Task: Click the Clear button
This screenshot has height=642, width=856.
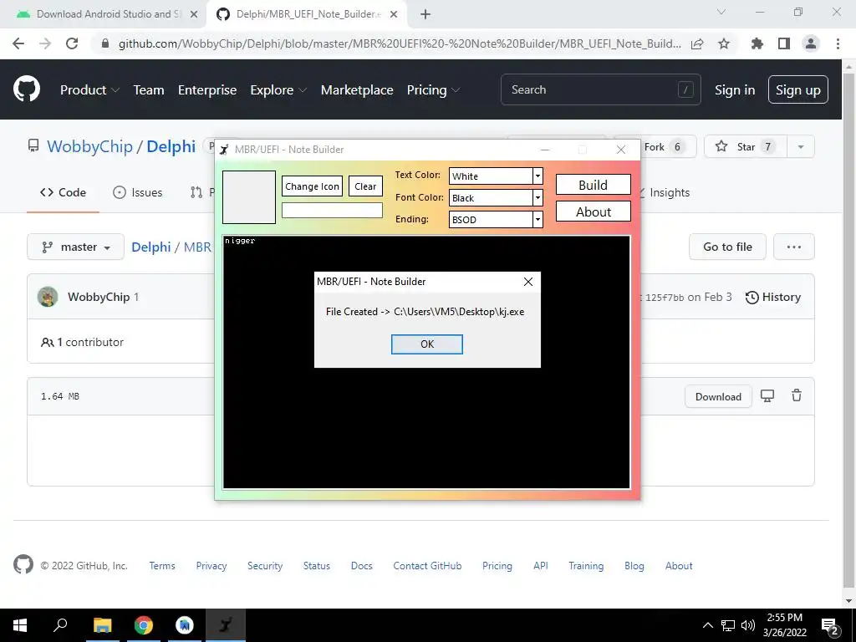Action: click(365, 186)
